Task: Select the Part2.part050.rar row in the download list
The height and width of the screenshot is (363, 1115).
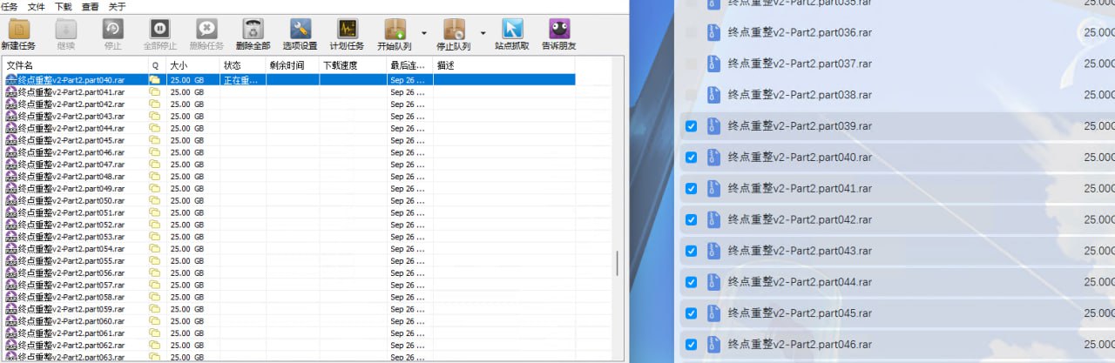Action: point(71,200)
